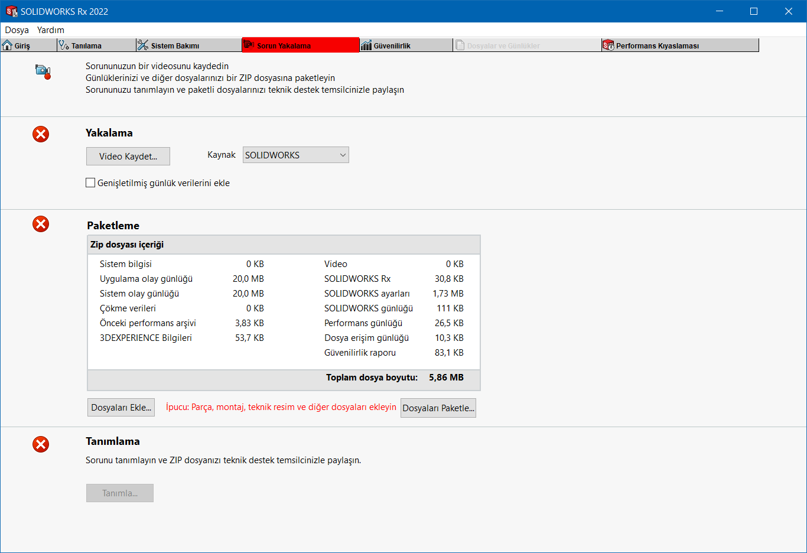
Task: Select the Performans günlüğü entry
Action: pos(394,323)
